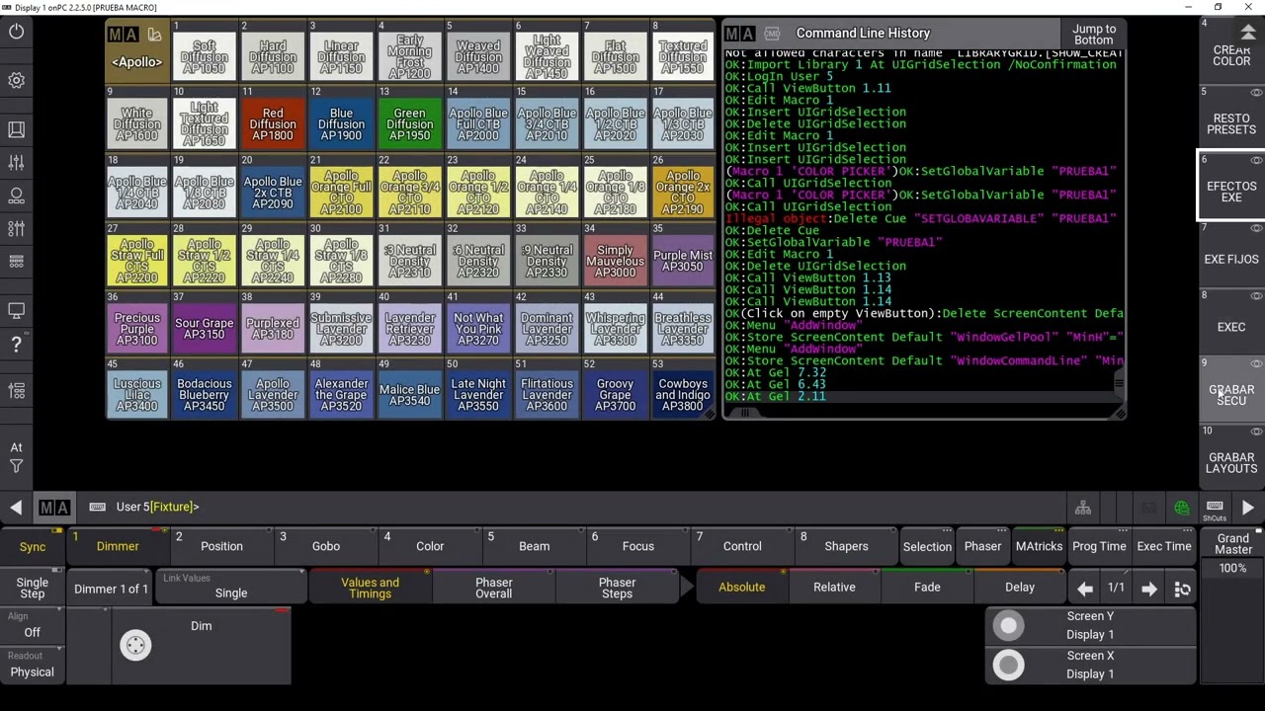This screenshot has height=711, width=1265.
Task: Select the Shapers feature group tab
Action: [x=846, y=546]
